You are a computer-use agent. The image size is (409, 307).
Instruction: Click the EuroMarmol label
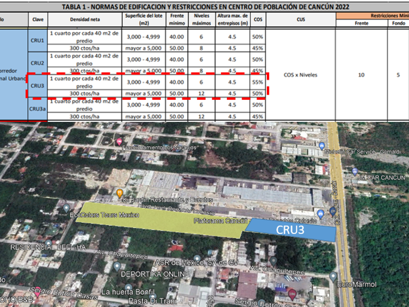(357, 285)
